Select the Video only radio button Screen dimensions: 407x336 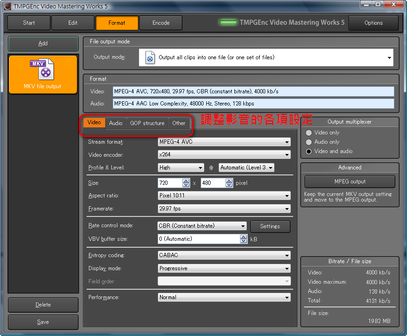[309, 133]
